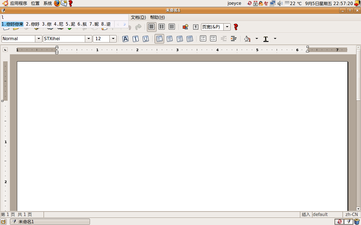Click the highlight color bucket icon
Screen dimensions: 361x225
pyautogui.click(x=247, y=39)
